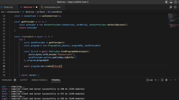Image resolution: width=179 pixels, height=100 pixels.
Task: Click 'anchProvider' variable on line 27
Action: (38, 42)
